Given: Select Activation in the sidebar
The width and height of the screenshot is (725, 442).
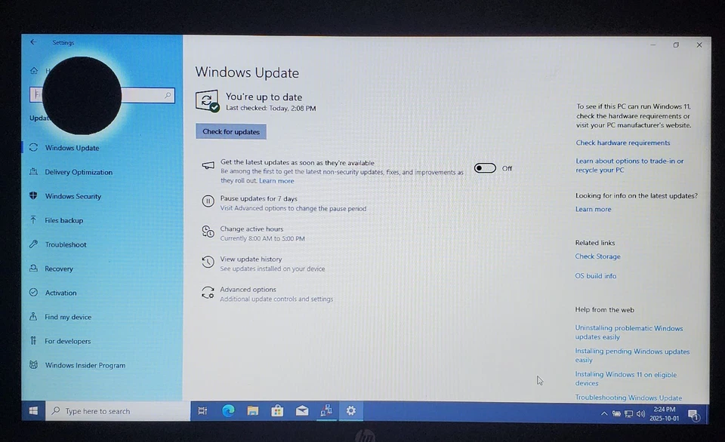Looking at the screenshot, I should tap(61, 293).
